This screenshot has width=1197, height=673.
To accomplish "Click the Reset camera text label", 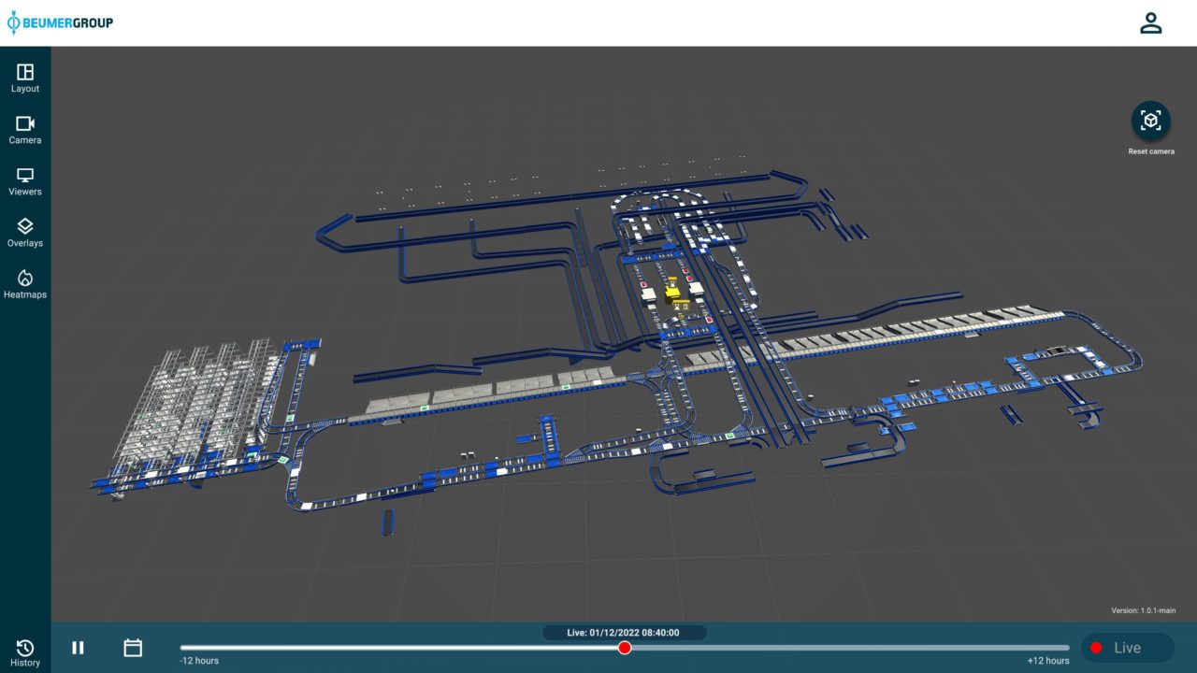I will pyautogui.click(x=1150, y=151).
